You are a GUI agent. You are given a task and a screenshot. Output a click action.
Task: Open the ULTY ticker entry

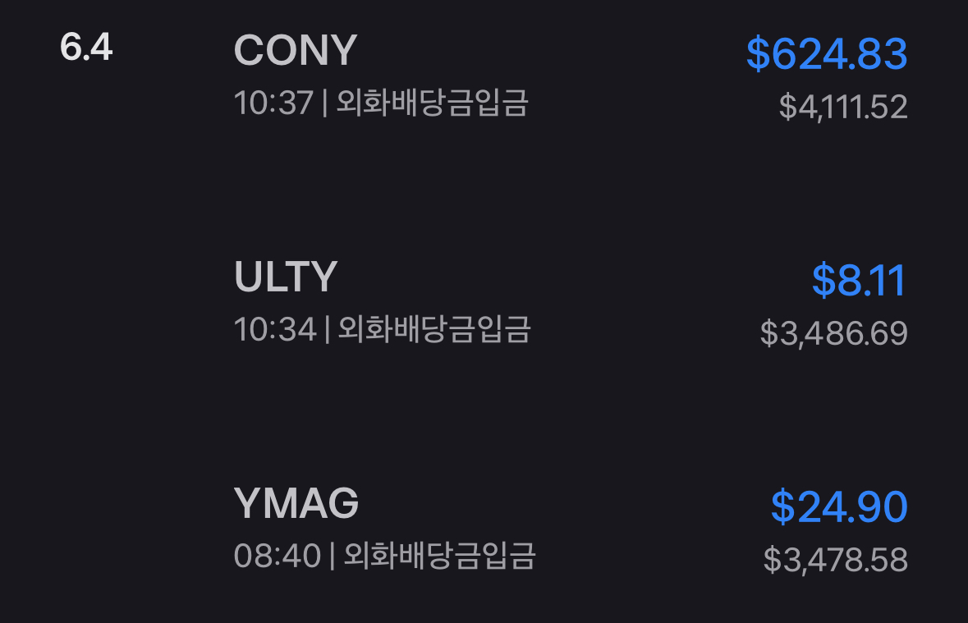[286, 277]
